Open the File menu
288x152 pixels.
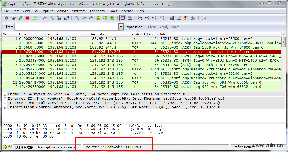[7, 11]
